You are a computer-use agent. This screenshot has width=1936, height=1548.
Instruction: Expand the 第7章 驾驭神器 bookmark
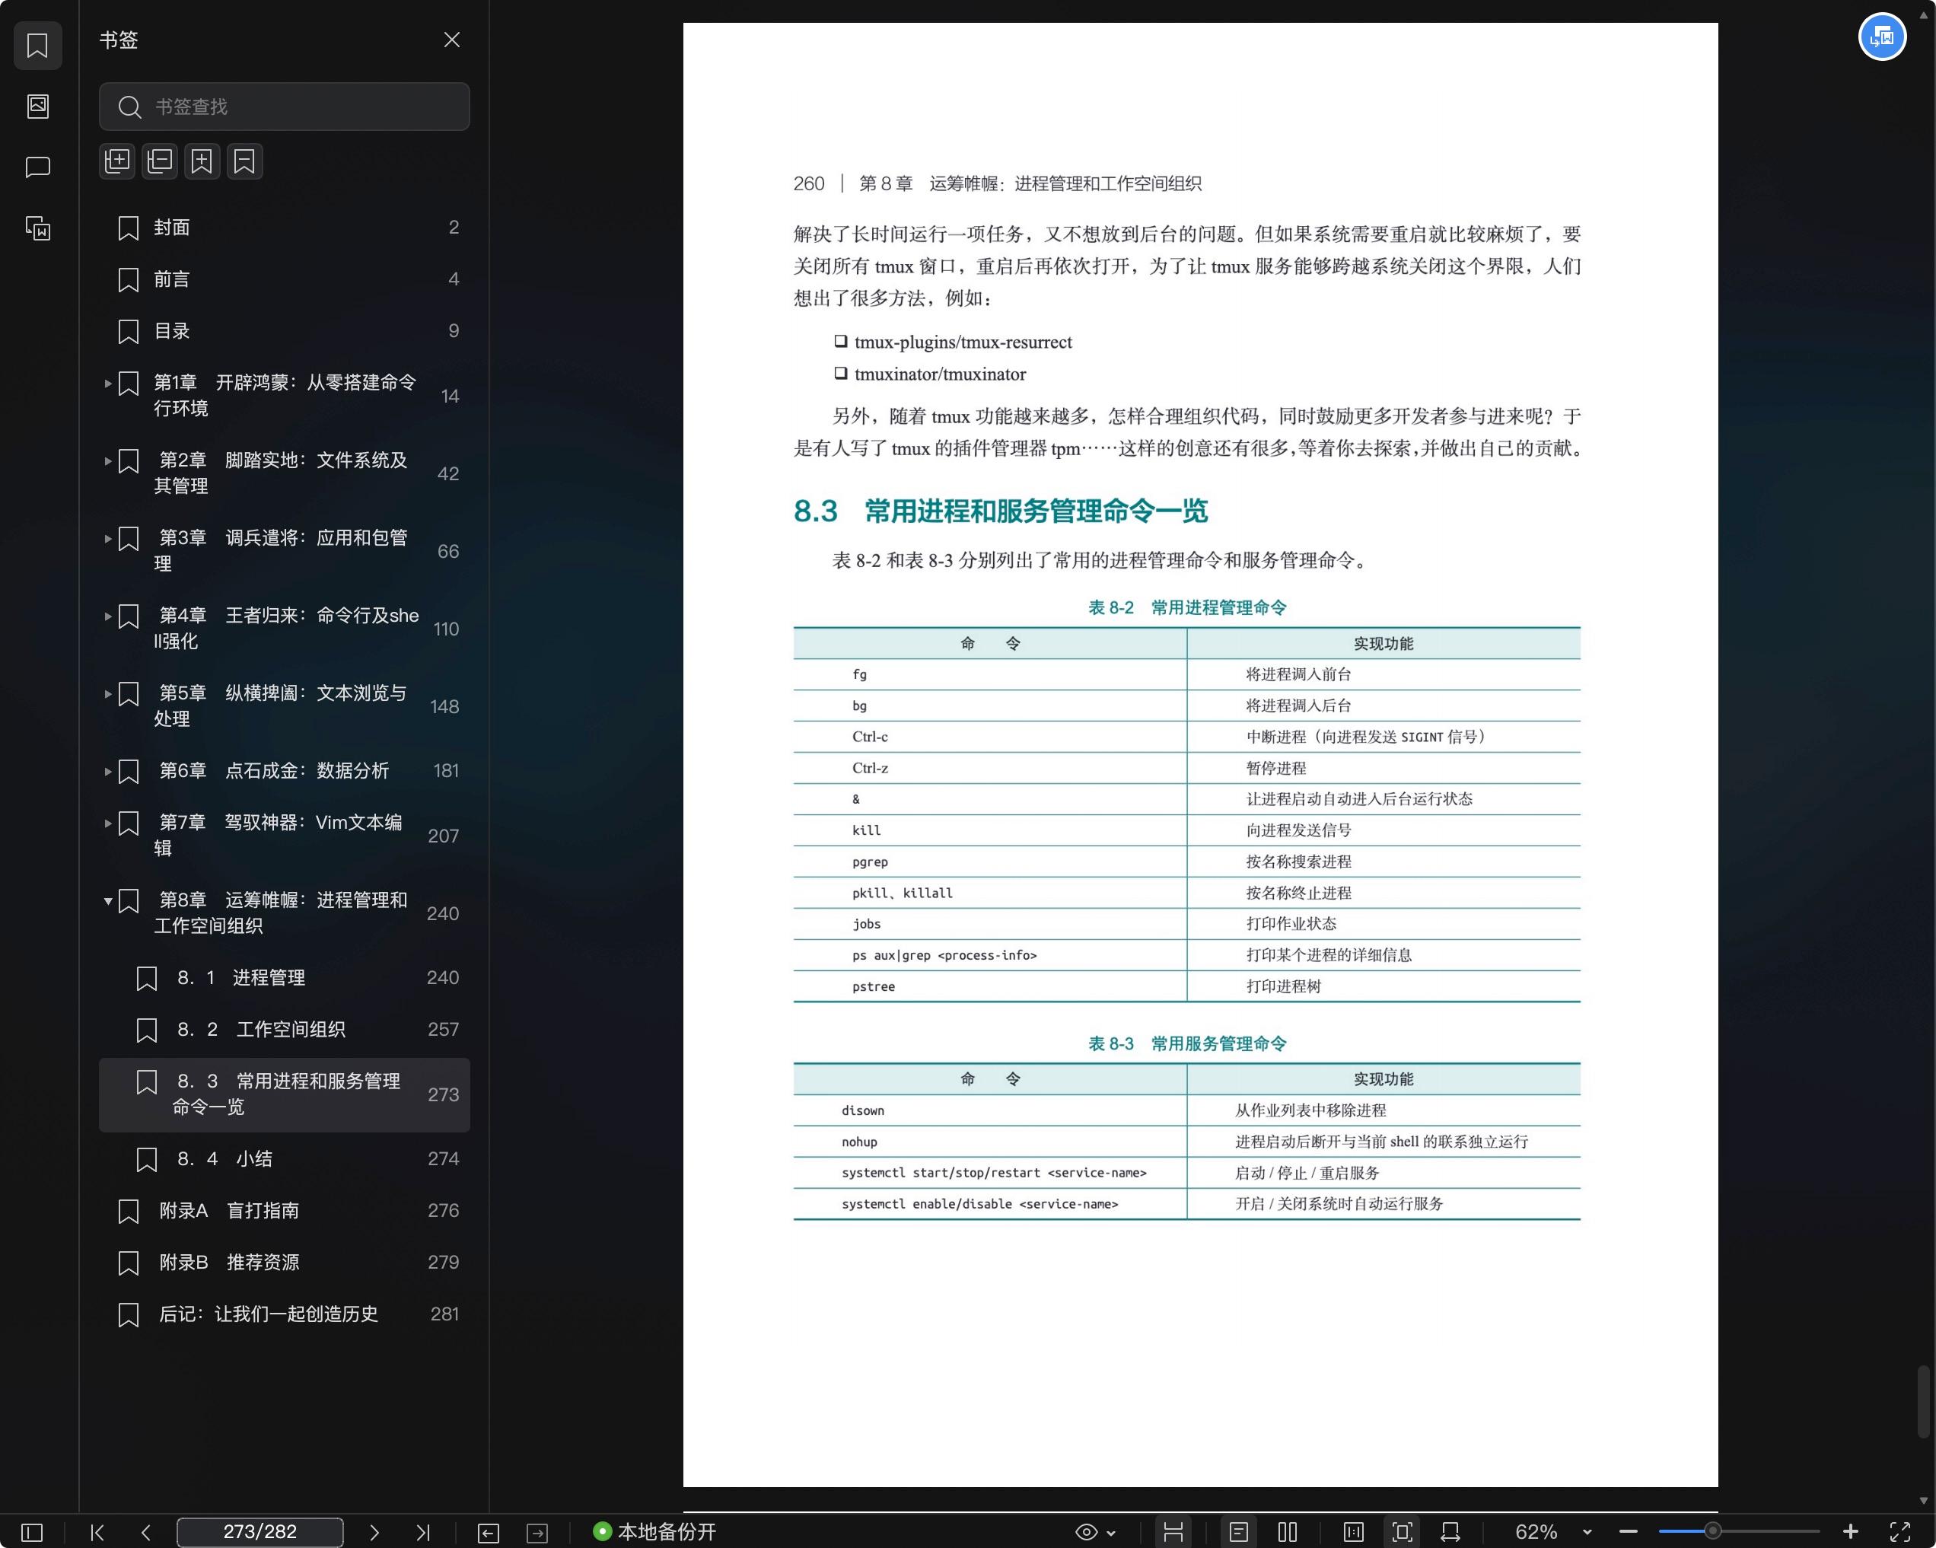coord(108,823)
